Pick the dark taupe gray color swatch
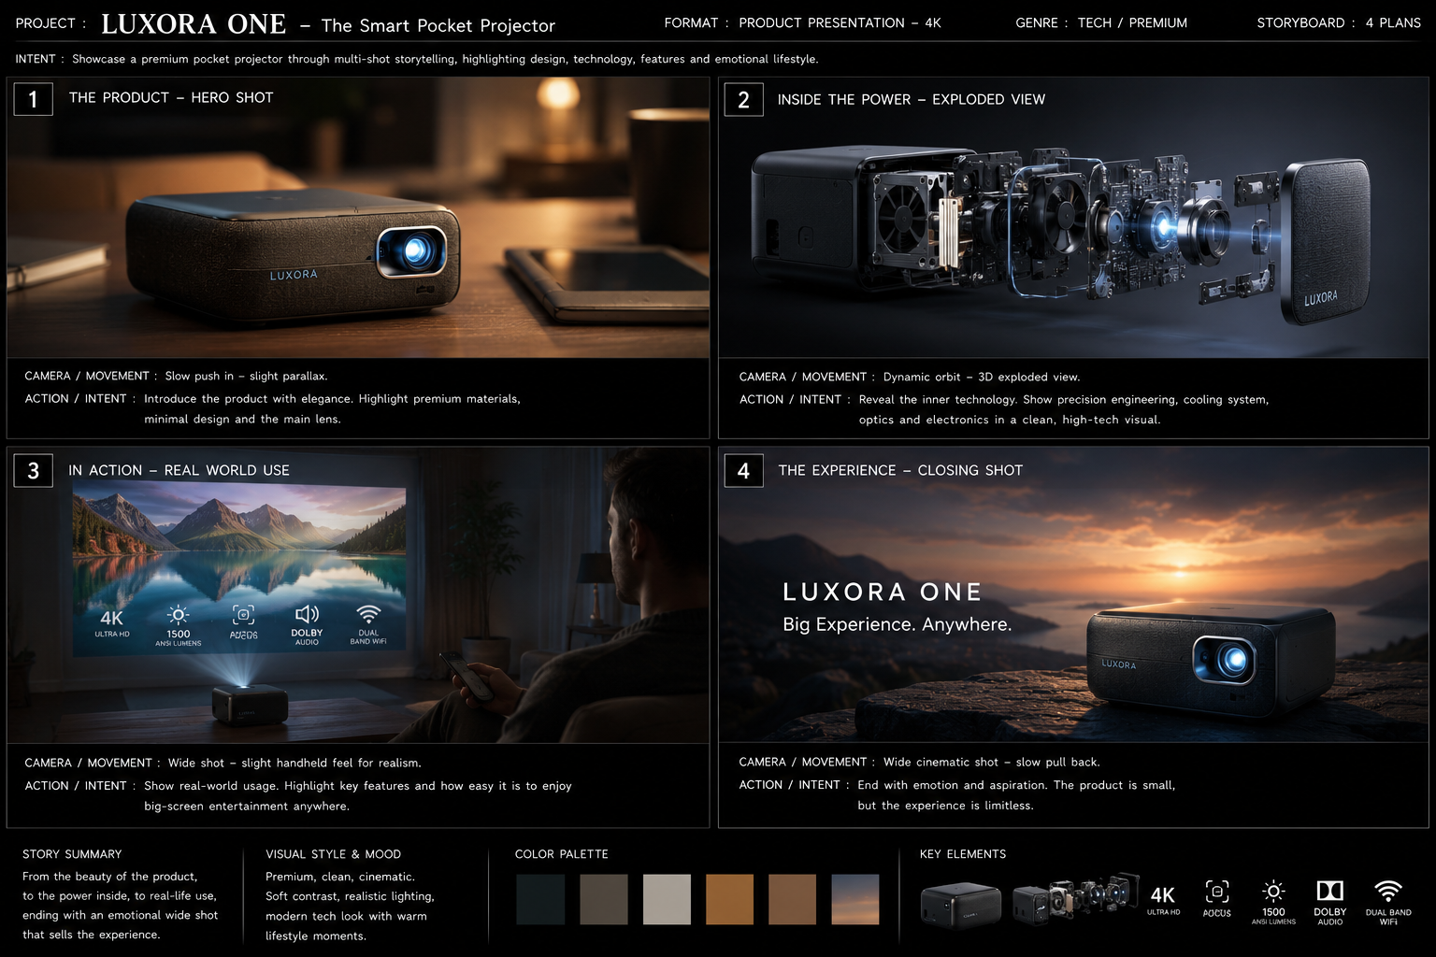Viewport: 1436px width, 957px height. click(x=604, y=899)
